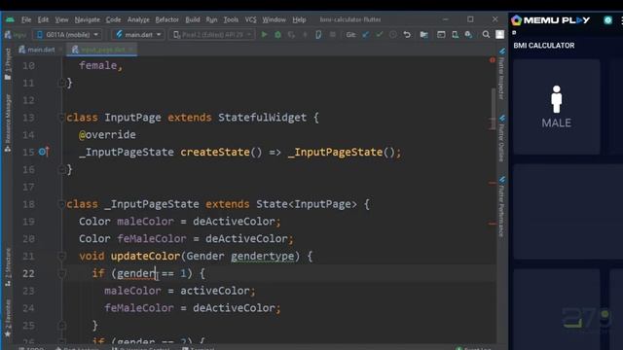Toggle the Structure tool window
This screenshot has height=350, width=623.
pyautogui.click(x=8, y=266)
